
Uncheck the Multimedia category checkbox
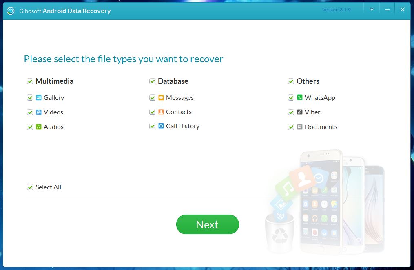[x=30, y=81]
